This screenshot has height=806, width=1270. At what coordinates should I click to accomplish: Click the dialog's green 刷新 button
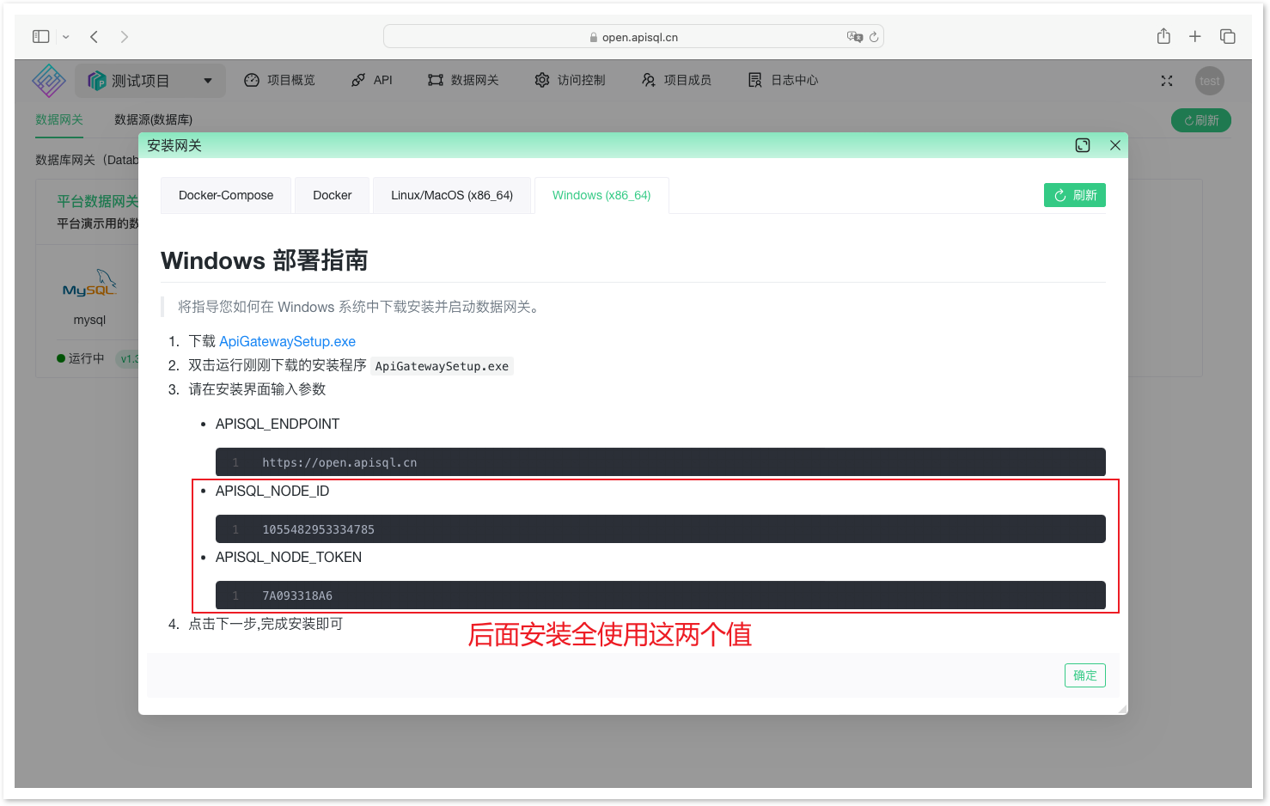pos(1075,195)
